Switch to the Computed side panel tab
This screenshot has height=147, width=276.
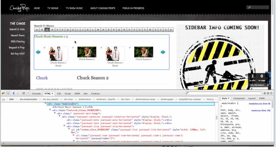tap(239, 98)
